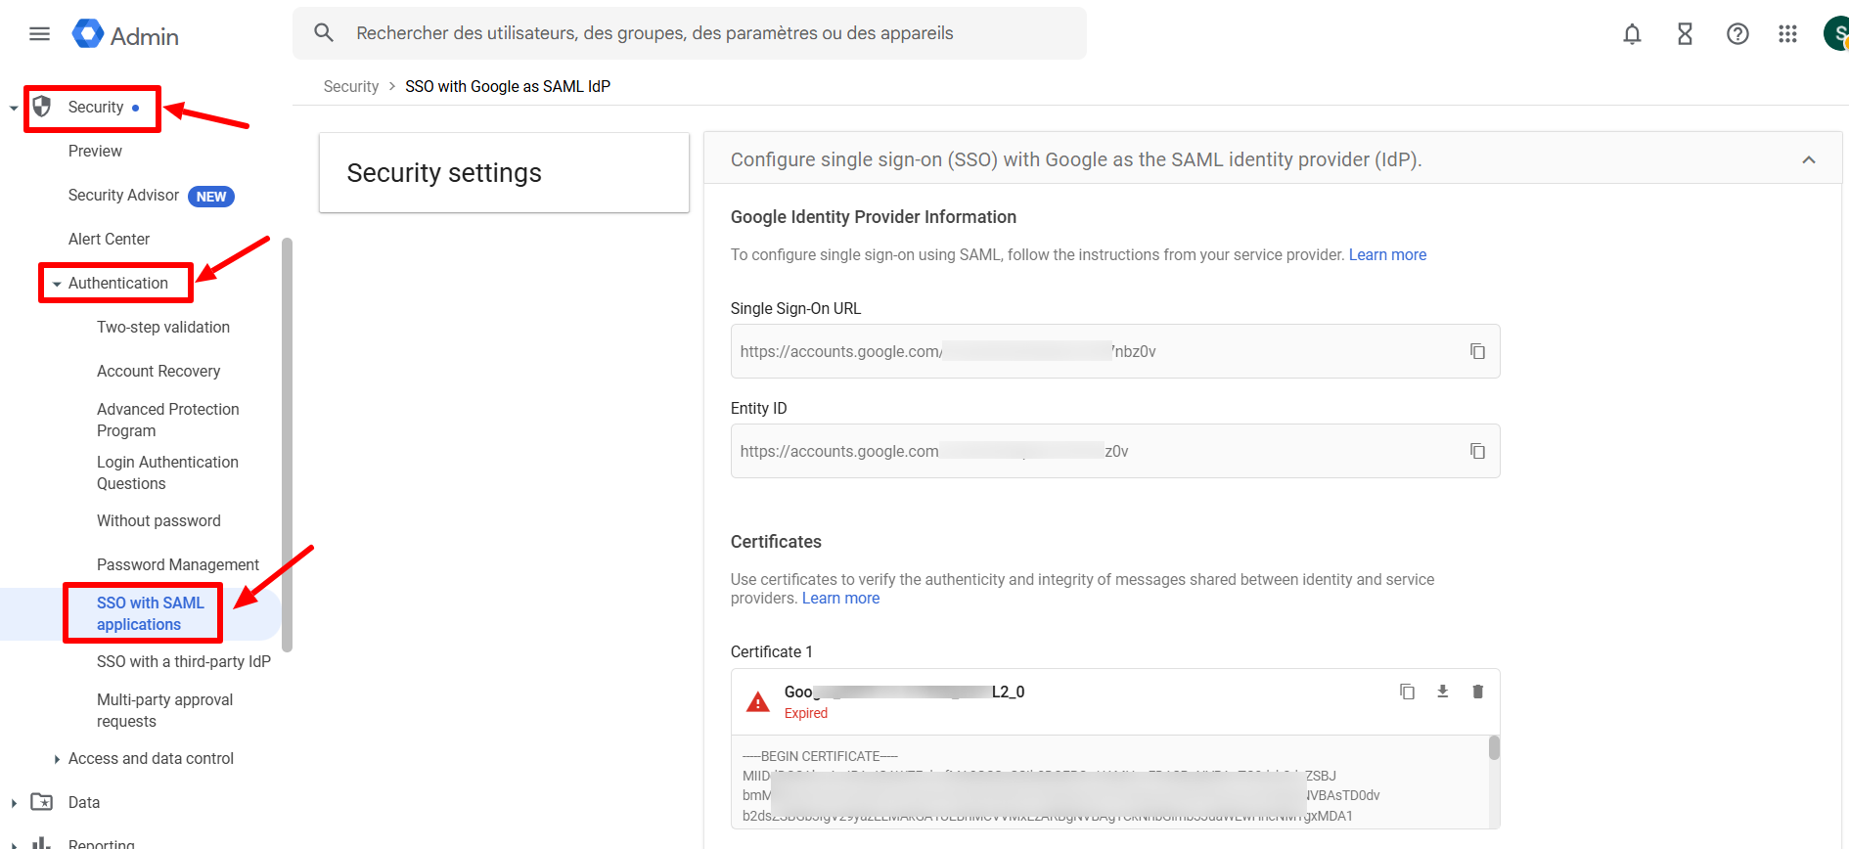This screenshot has height=849, width=1849.
Task: Click the Reporting chart icon
Action: [42, 842]
